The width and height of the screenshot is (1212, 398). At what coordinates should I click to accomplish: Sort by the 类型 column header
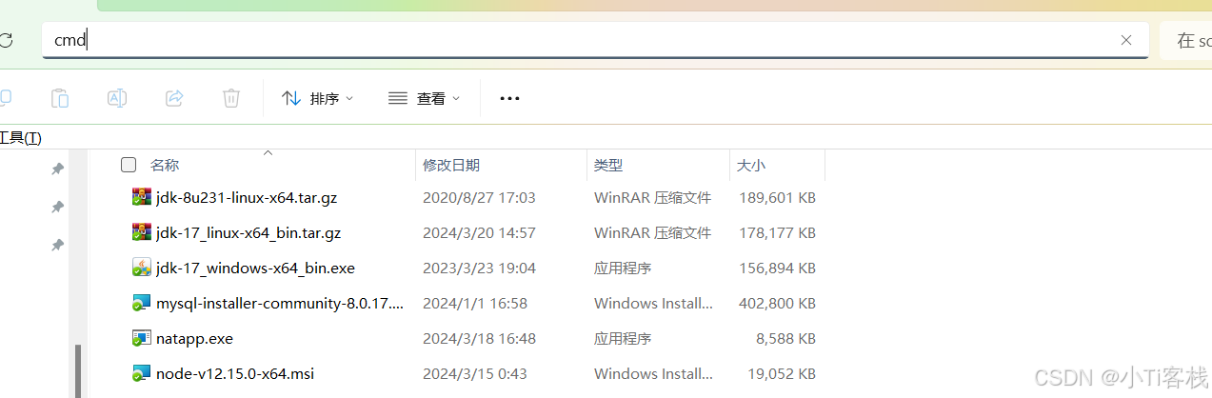(x=608, y=166)
